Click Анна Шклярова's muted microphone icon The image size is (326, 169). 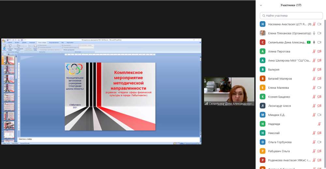pos(314,60)
